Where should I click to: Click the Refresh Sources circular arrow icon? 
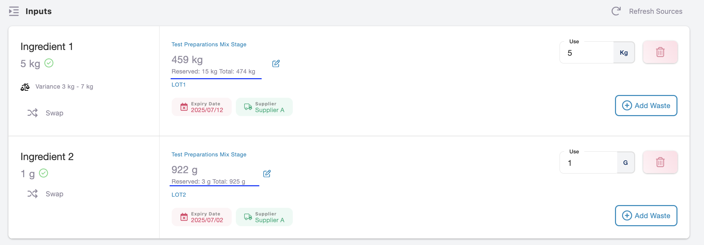pos(616,11)
